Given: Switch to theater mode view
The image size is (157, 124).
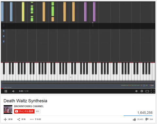Looking at the screenshot, I should (147, 91).
